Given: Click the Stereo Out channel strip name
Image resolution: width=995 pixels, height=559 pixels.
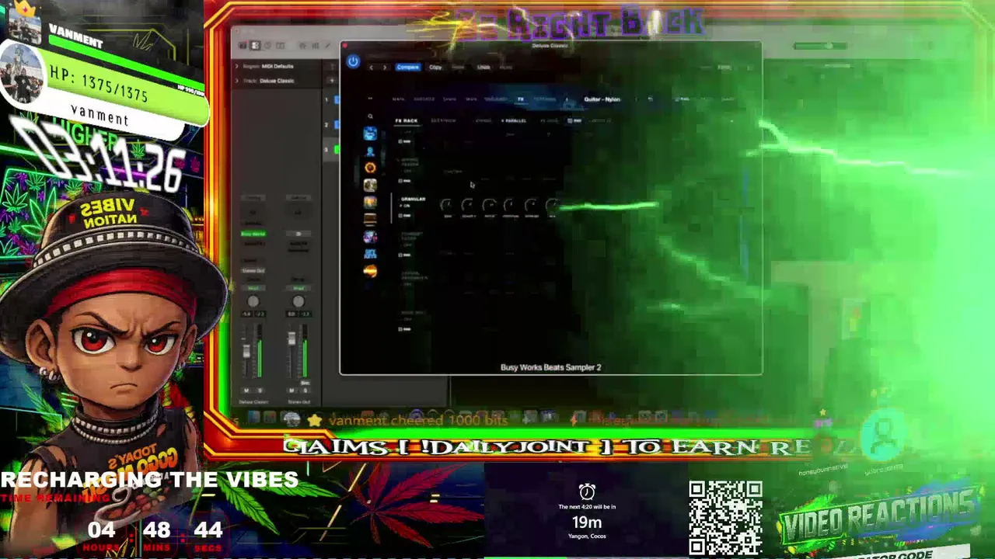Looking at the screenshot, I should click(x=298, y=402).
